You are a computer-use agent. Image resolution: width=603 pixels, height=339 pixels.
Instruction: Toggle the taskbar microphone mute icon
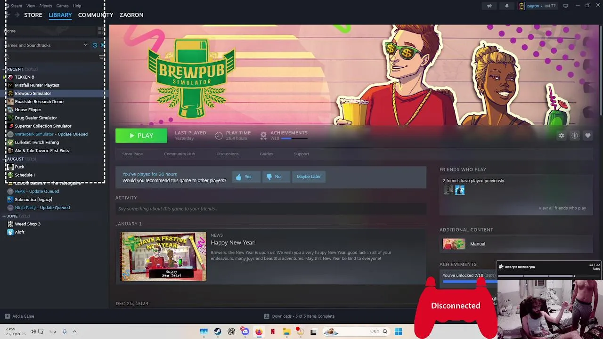[x=65, y=331]
